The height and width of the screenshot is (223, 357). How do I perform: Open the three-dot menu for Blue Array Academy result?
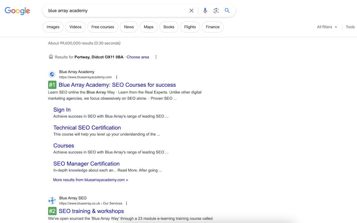tap(117, 77)
